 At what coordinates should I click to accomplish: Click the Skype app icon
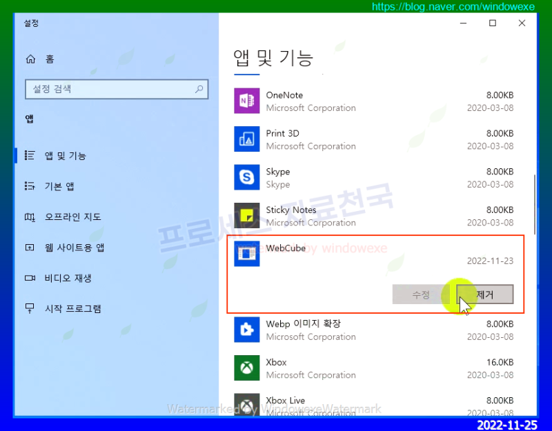[247, 177]
